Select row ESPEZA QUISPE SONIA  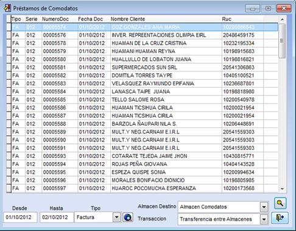point(144,172)
